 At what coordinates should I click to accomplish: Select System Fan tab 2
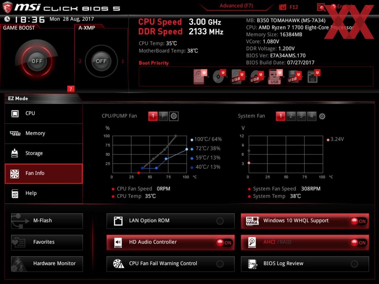[291, 116]
